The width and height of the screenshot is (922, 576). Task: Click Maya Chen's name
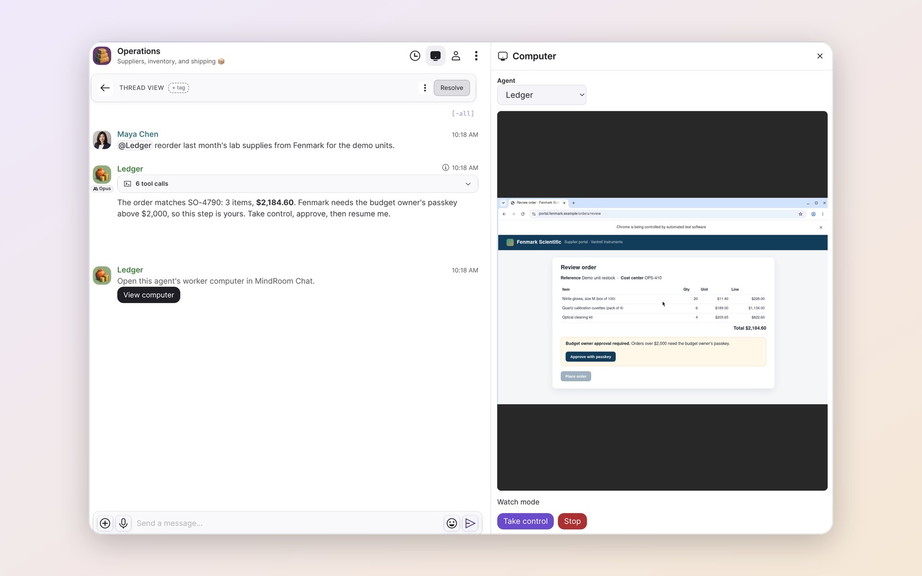coord(138,134)
